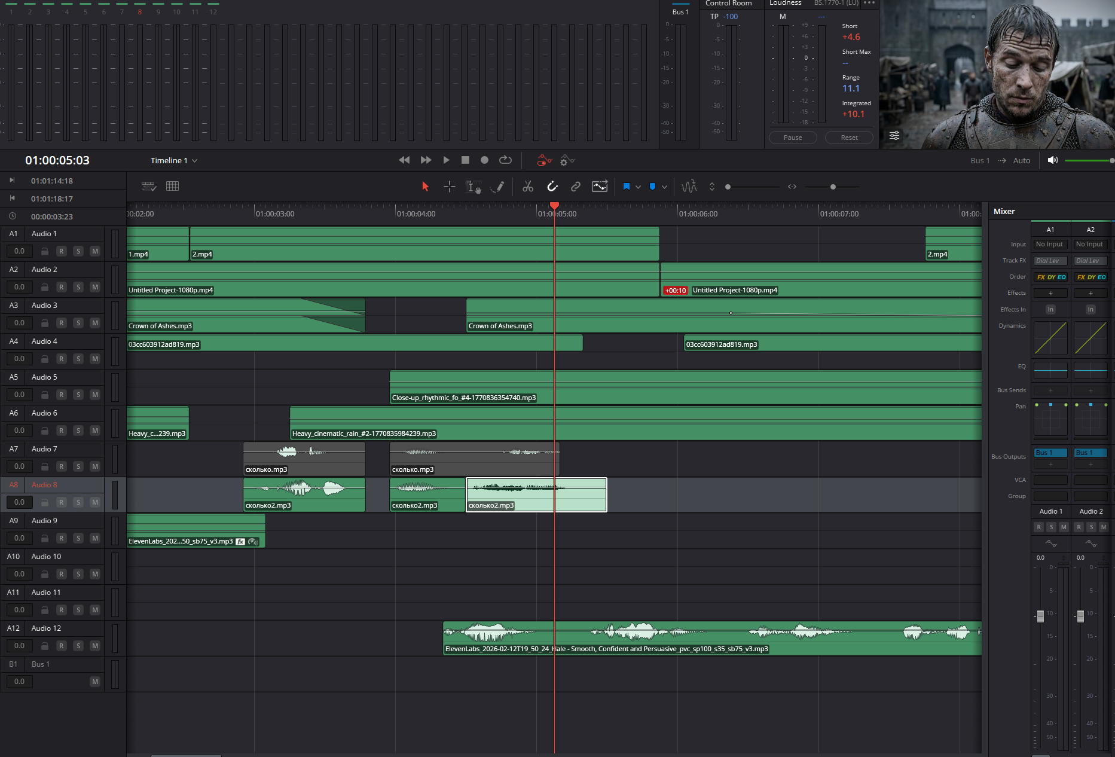The image size is (1115, 757).
Task: Open timeline view options icon
Action: [x=148, y=187]
